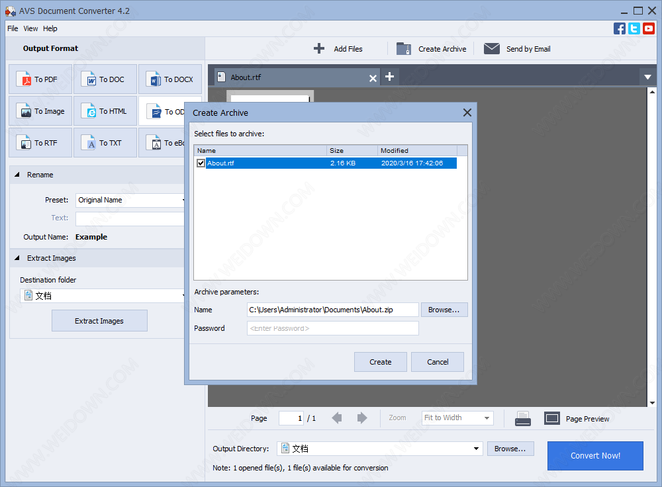Select the To DOC output format
The image size is (662, 487).
[105, 79]
